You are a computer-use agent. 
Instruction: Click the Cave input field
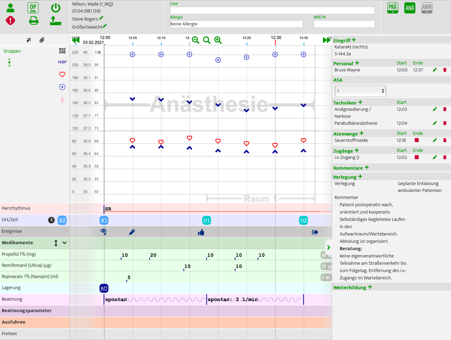coord(272,10)
